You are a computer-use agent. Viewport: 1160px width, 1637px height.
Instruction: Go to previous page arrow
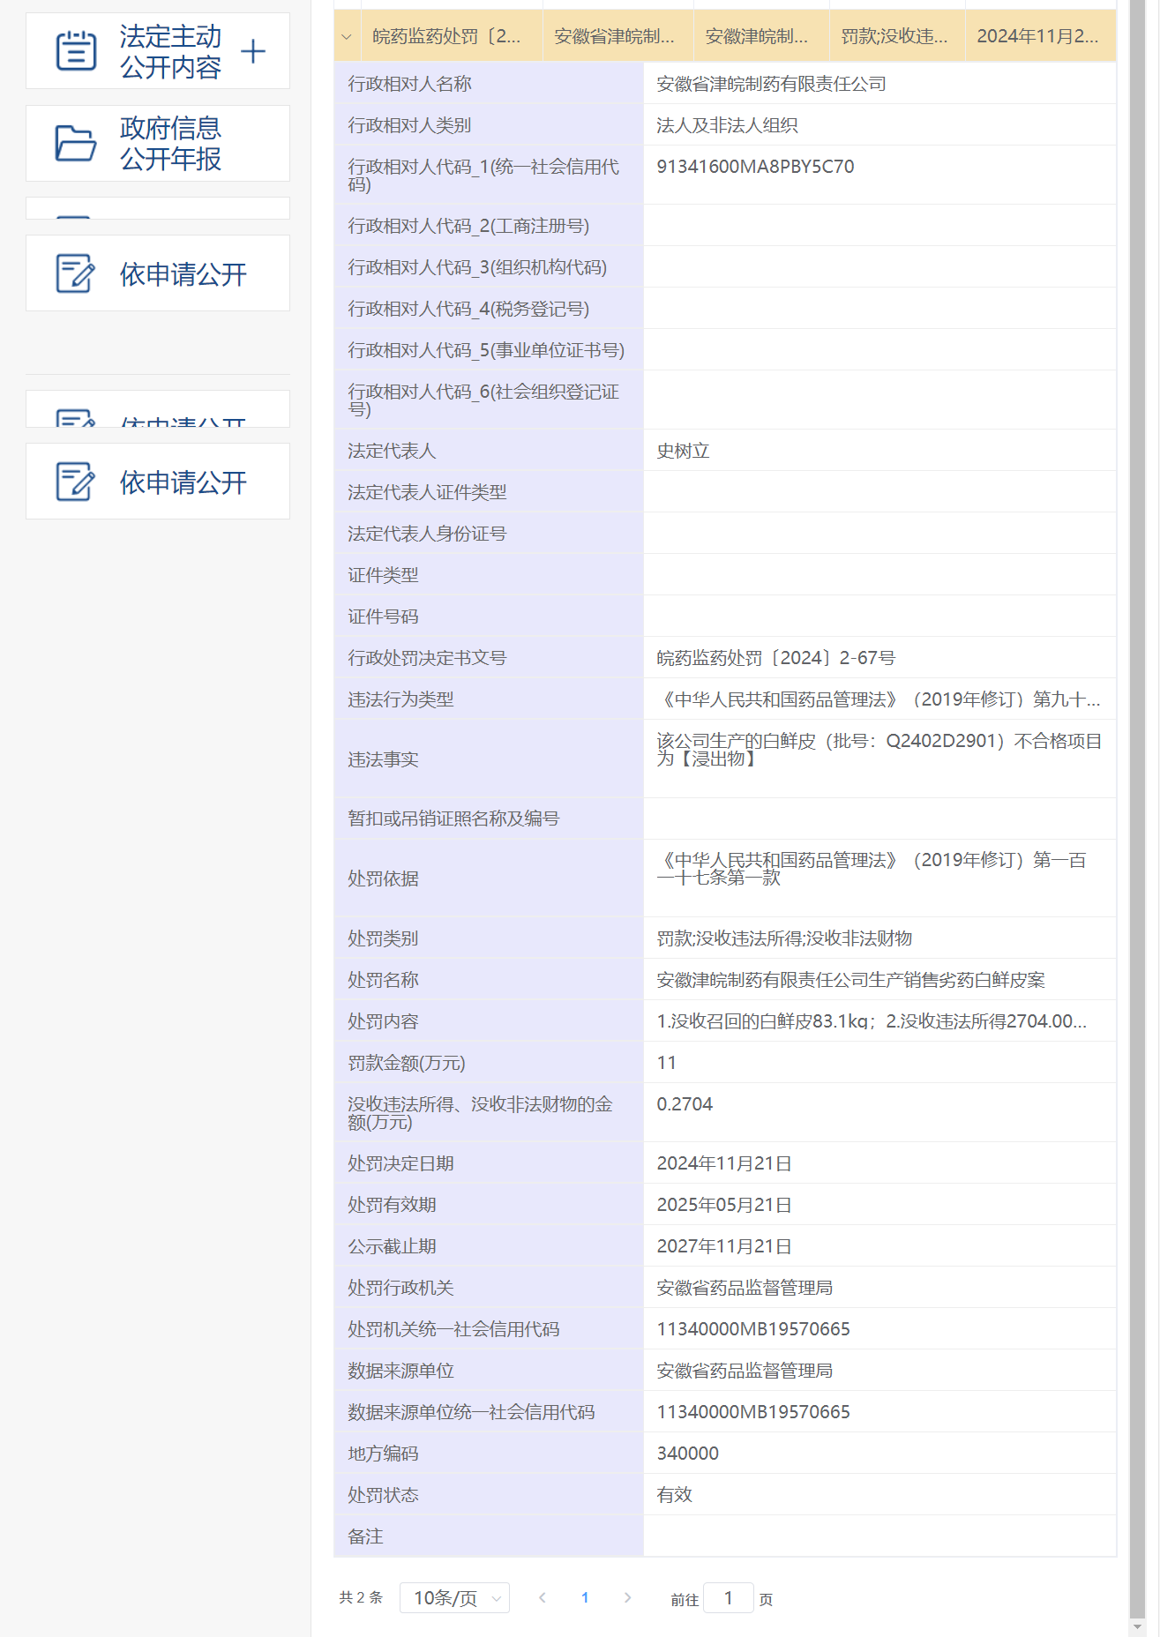[543, 1598]
